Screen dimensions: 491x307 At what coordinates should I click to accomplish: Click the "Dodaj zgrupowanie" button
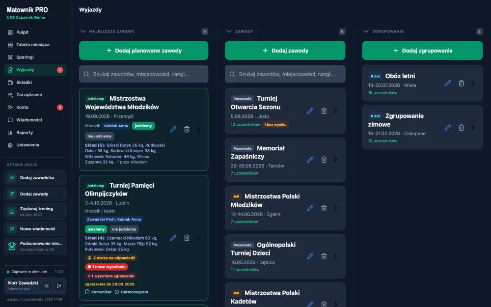[422, 51]
